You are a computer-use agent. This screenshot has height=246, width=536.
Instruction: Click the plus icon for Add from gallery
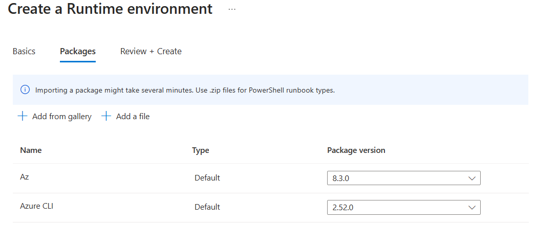(23, 116)
